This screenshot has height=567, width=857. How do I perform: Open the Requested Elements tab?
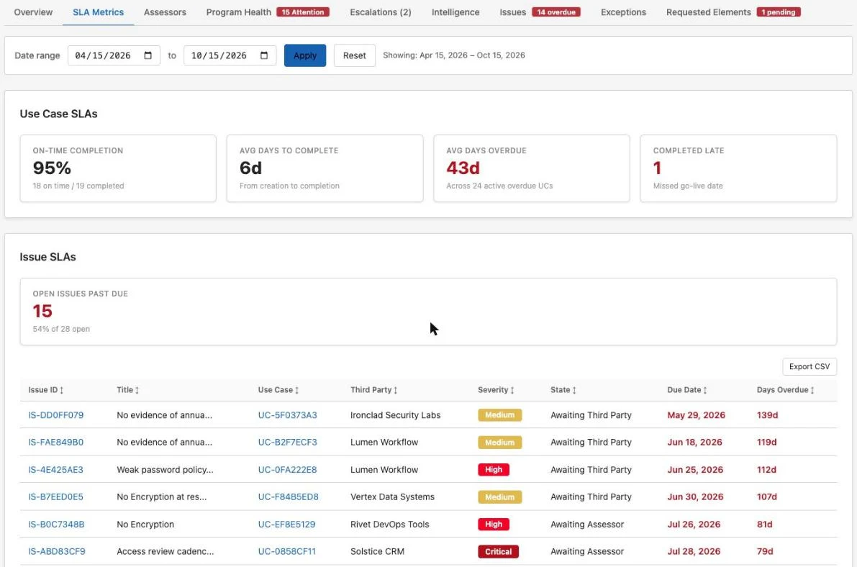coord(733,12)
